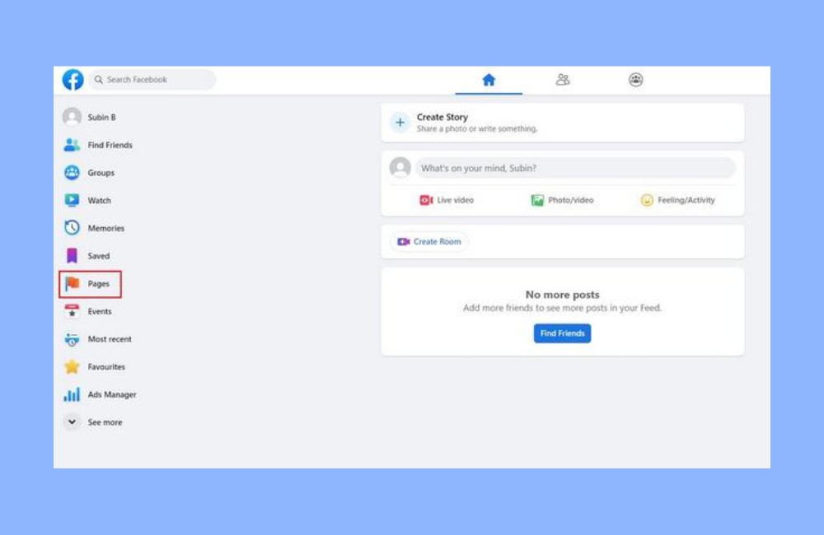The height and width of the screenshot is (535, 824).
Task: Switch to the Home tab
Action: (x=489, y=80)
